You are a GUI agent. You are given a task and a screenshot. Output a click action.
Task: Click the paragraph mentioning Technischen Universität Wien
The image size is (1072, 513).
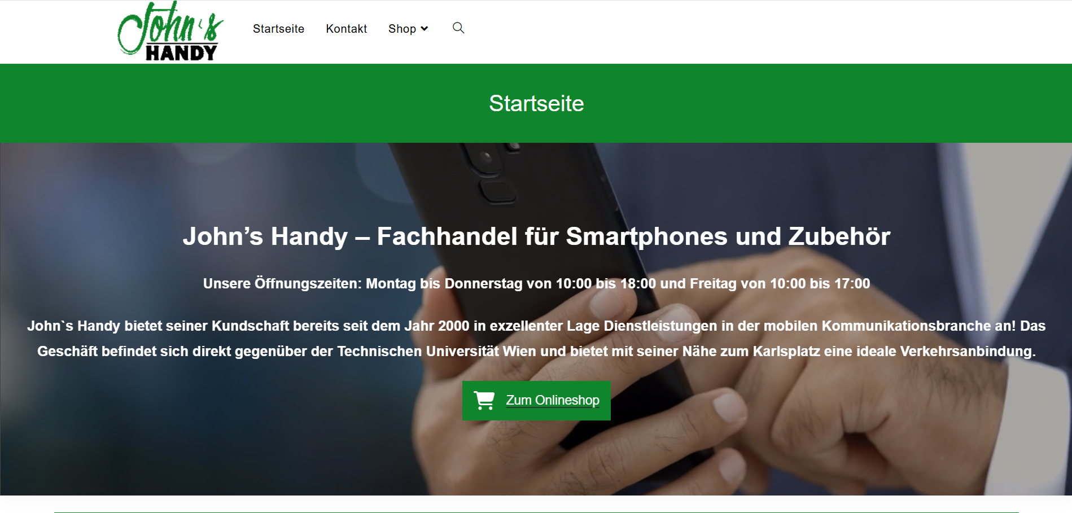pyautogui.click(x=536, y=339)
